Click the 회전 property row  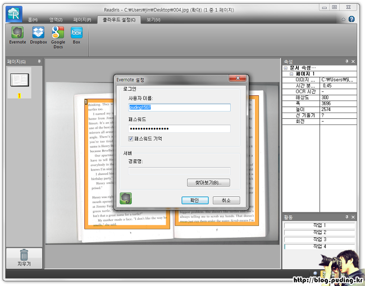coord(320,121)
